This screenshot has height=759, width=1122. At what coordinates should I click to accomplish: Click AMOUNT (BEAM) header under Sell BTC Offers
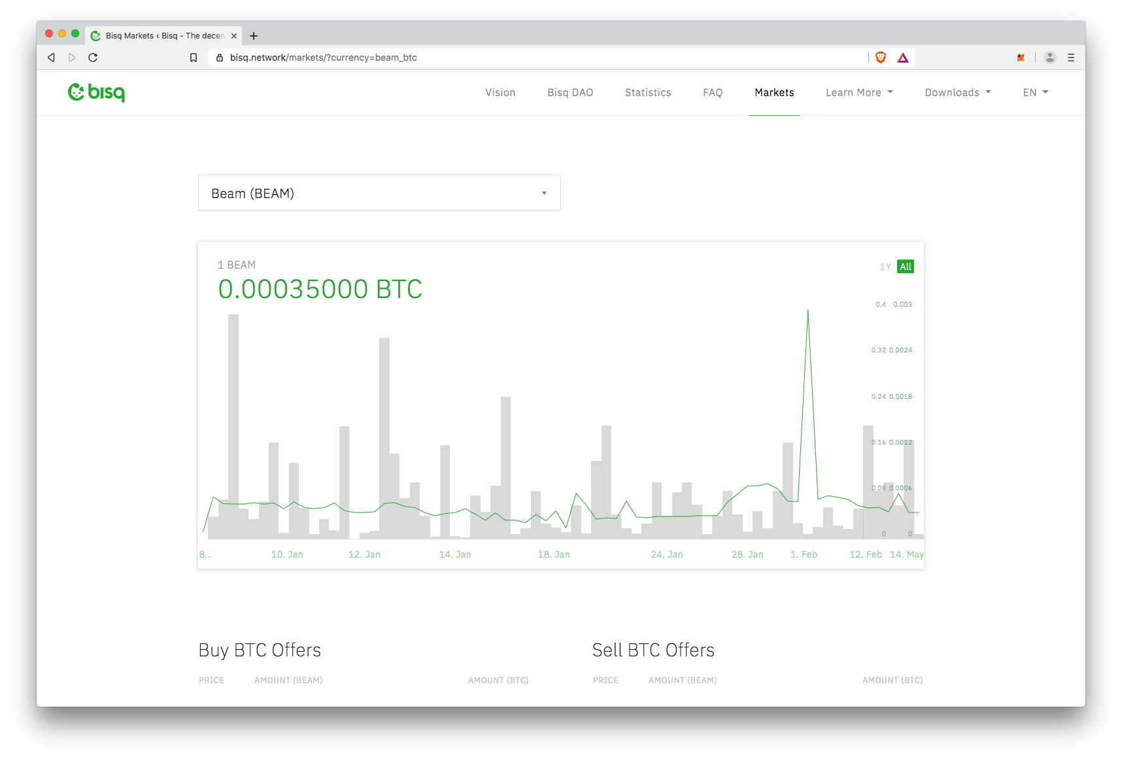coord(683,681)
